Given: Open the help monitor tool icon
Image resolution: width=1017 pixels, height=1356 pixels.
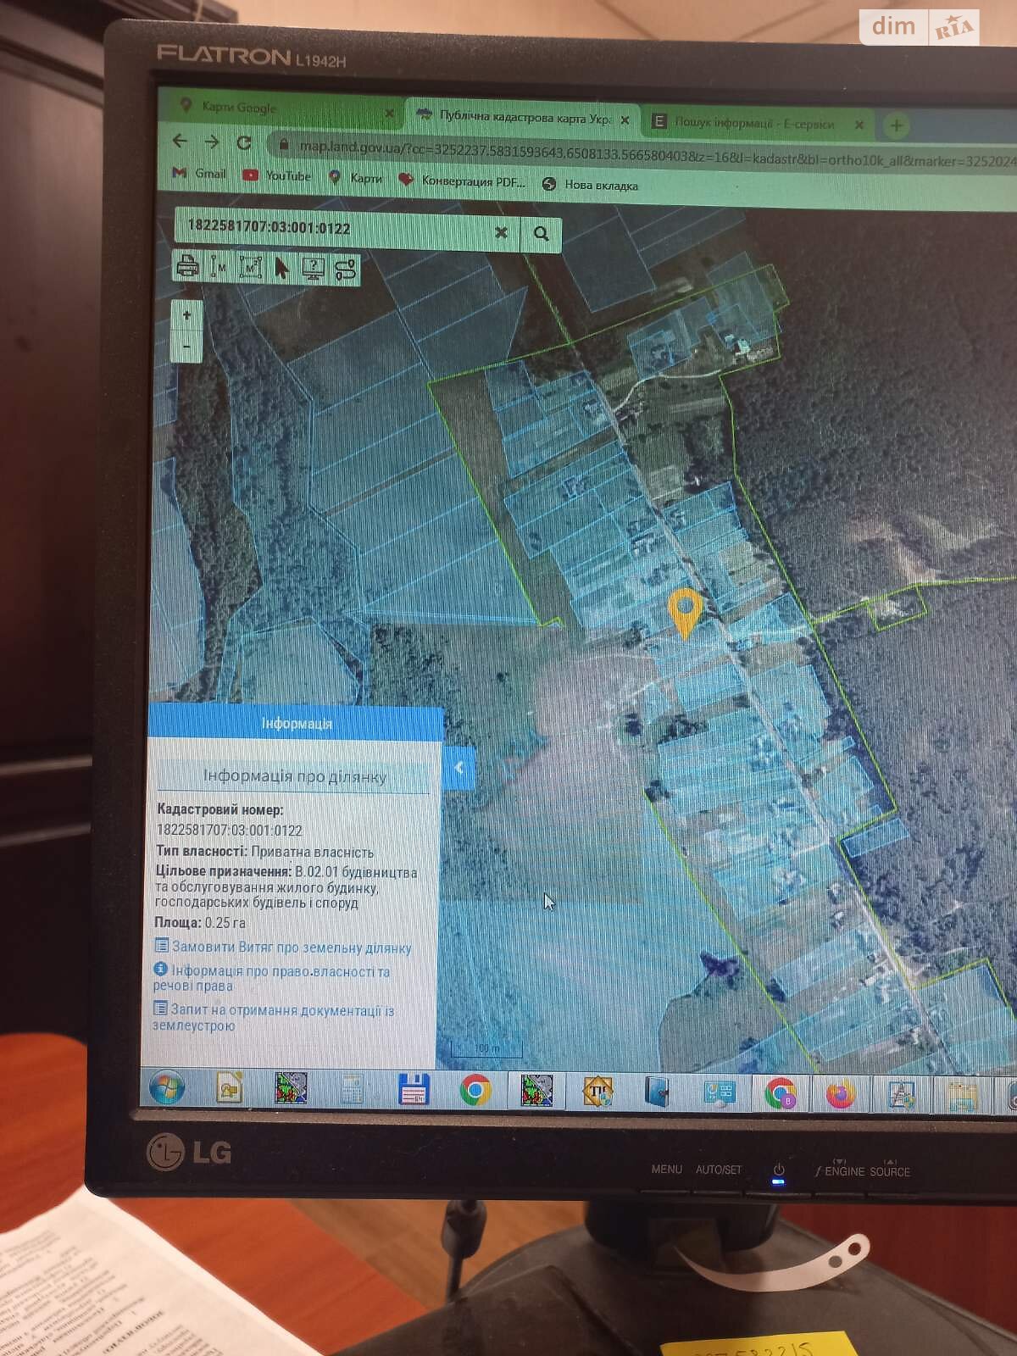Looking at the screenshot, I should click(314, 270).
